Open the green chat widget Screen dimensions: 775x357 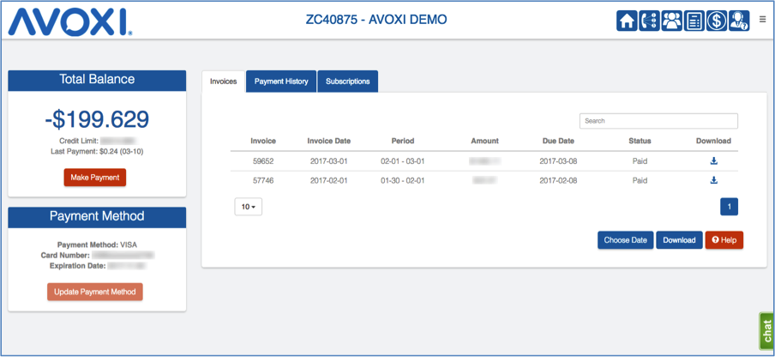(766, 330)
